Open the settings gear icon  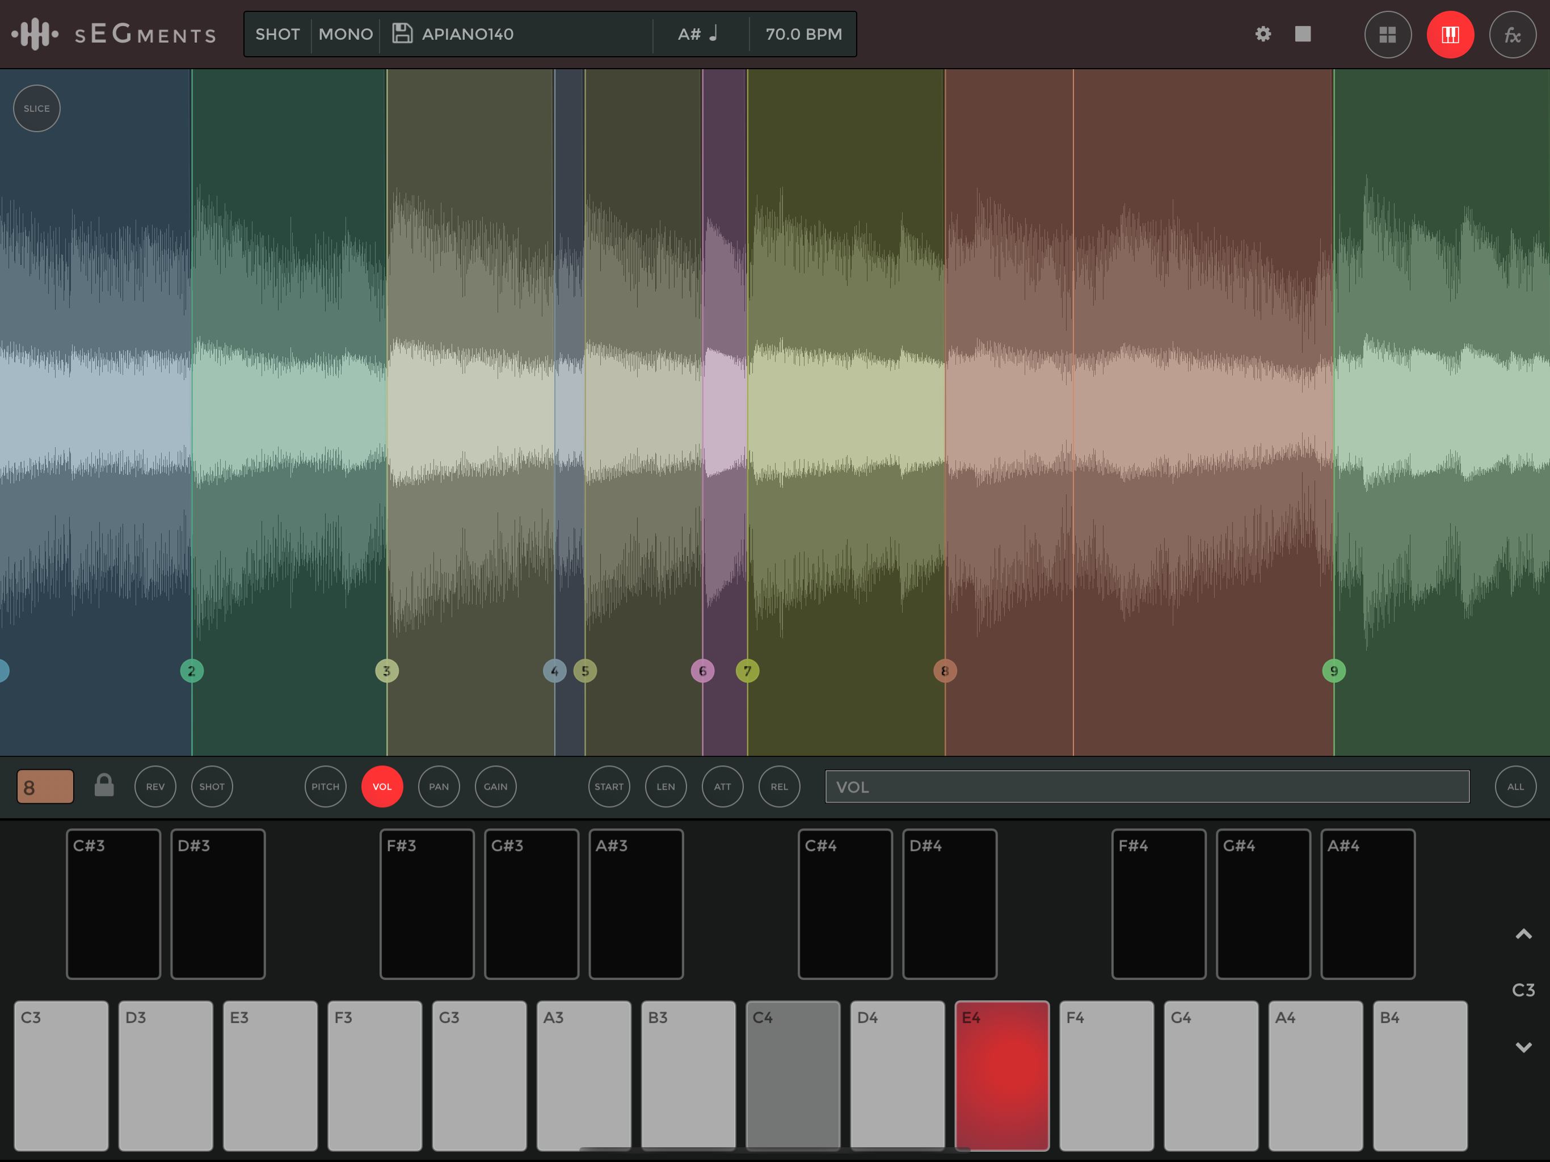pyautogui.click(x=1263, y=33)
